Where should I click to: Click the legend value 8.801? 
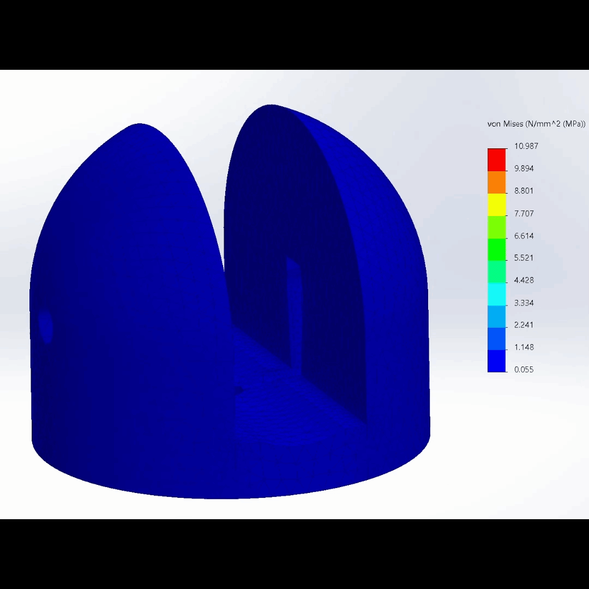point(524,191)
